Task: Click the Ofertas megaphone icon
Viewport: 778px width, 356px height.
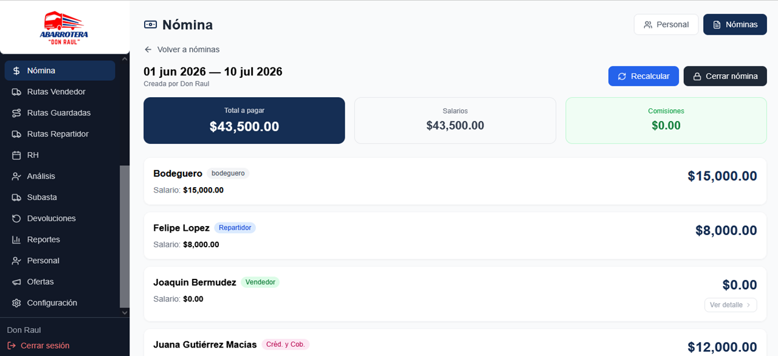Action: tap(16, 282)
